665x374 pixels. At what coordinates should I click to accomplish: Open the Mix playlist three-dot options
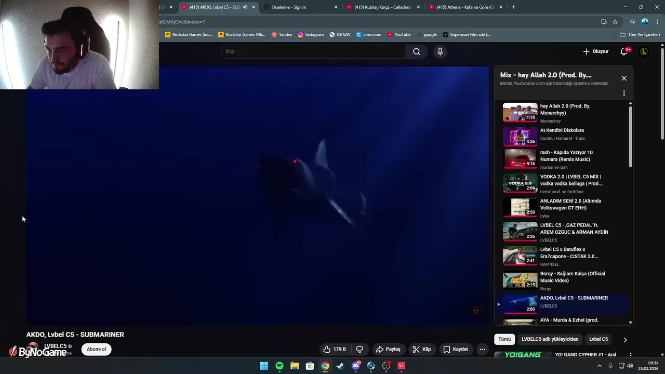(x=624, y=94)
